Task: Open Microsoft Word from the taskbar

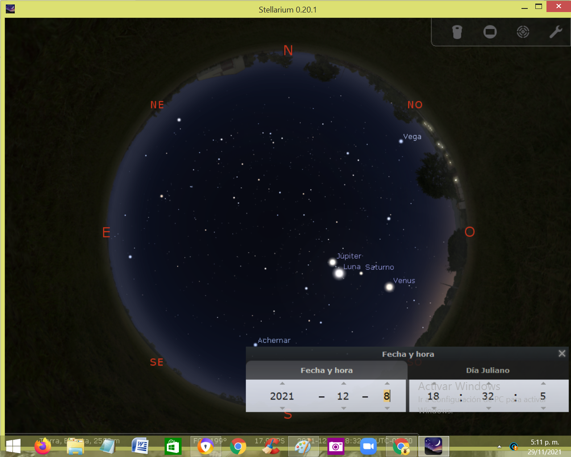Action: tap(140, 446)
